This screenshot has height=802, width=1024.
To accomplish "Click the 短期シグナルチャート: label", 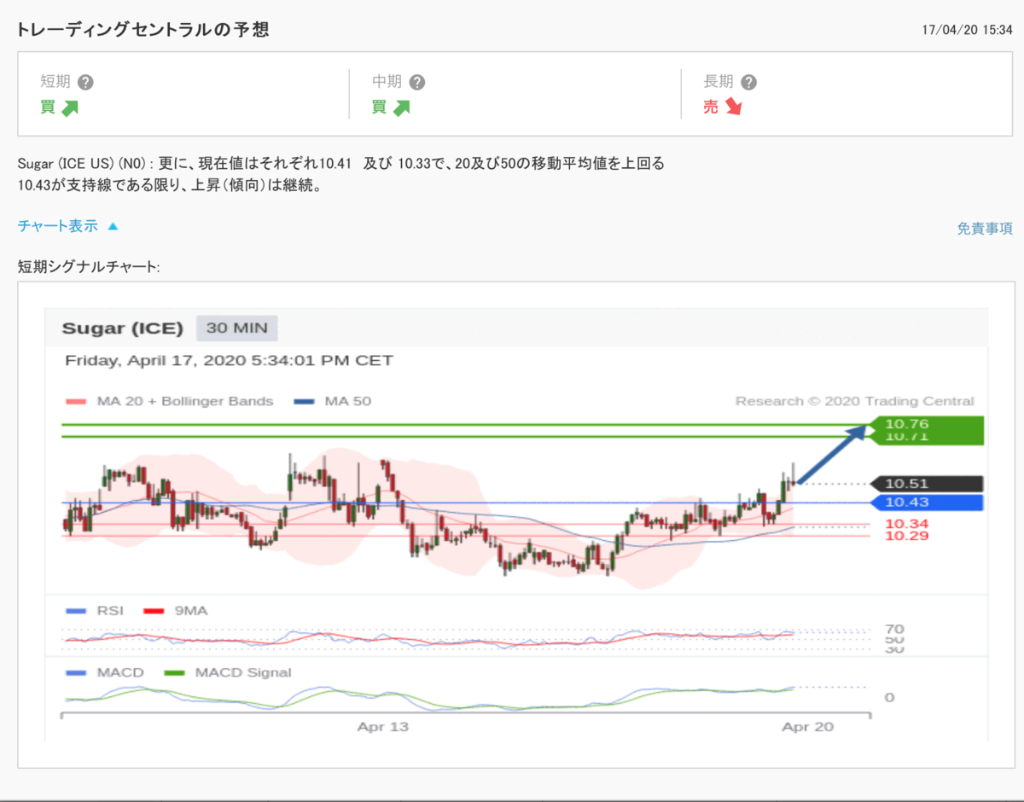I will (x=89, y=266).
